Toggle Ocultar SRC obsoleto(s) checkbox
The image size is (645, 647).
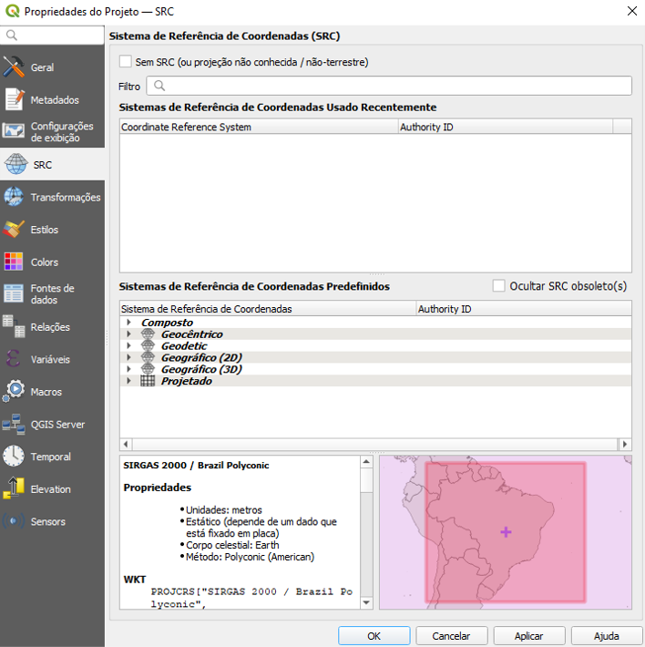coord(498,286)
